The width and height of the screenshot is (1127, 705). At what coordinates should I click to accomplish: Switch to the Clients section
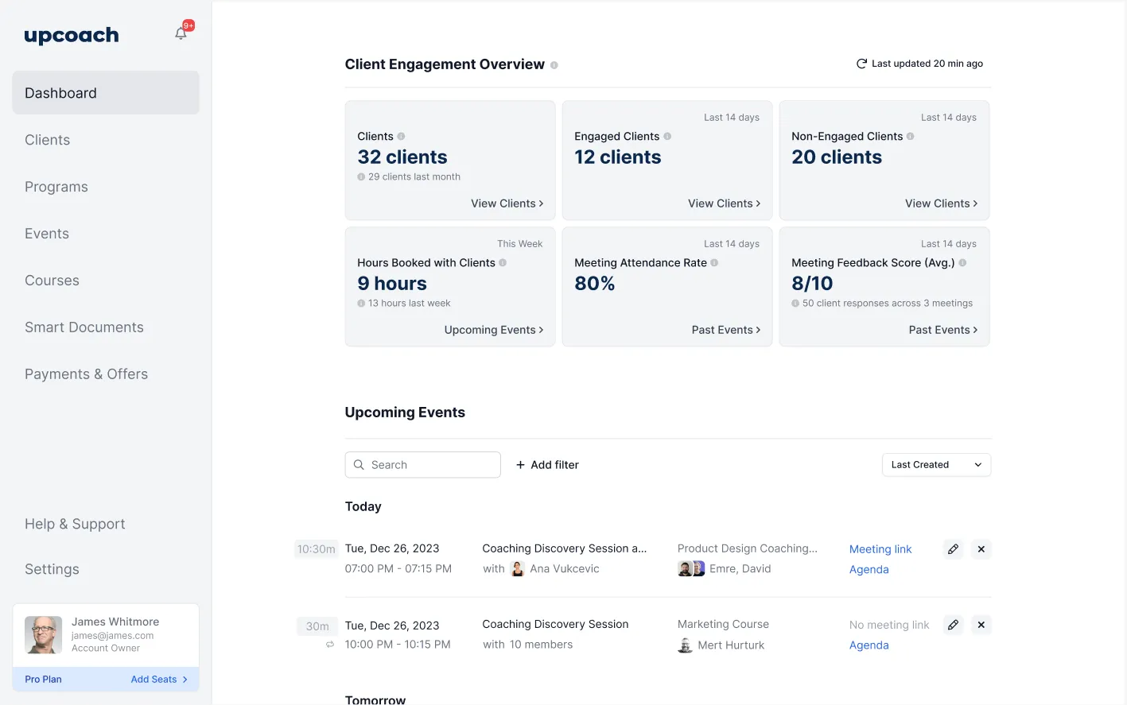tap(47, 139)
